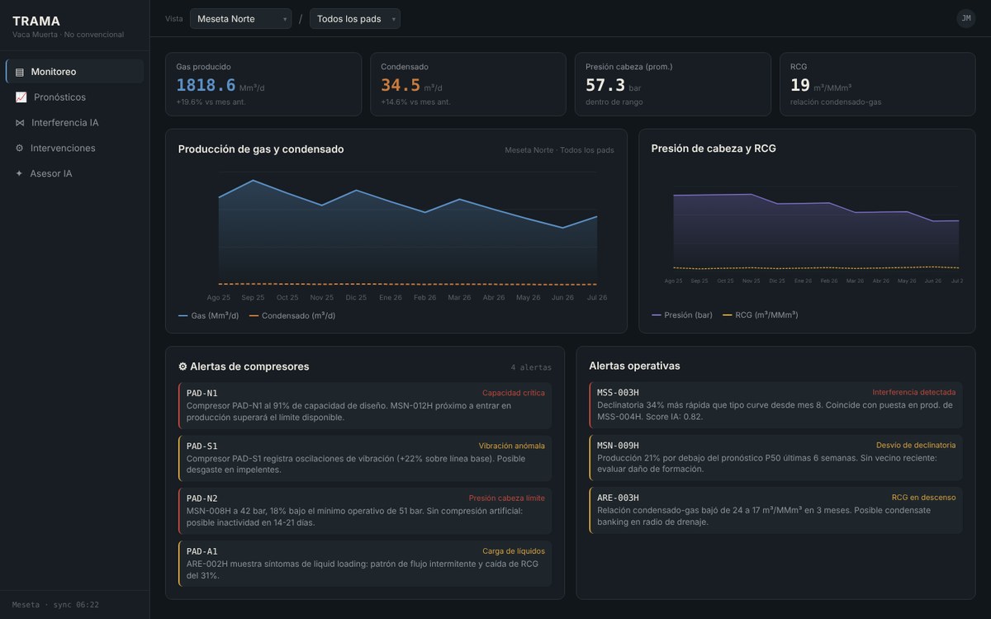Click 'Presión cabeza límite' tag
Viewport: 991px width, 619px height.
[x=507, y=499]
